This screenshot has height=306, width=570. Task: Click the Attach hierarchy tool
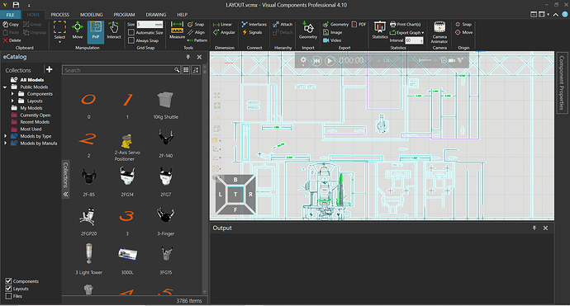[x=283, y=24]
